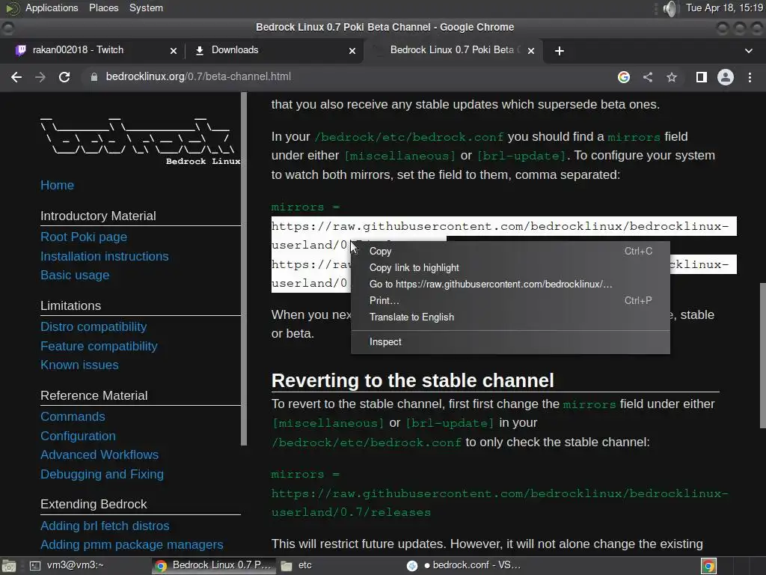Choose Go to raw.githubusercontent.com entry
Image resolution: width=766 pixels, height=575 pixels.
(x=510, y=284)
